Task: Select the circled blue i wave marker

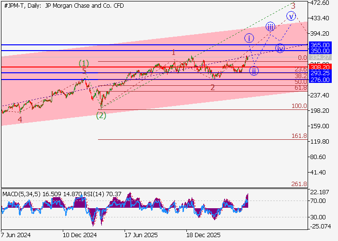Action: [x=249, y=38]
